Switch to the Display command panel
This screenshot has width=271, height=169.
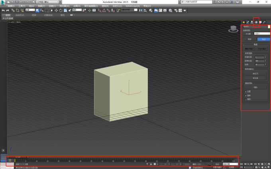point(260,22)
